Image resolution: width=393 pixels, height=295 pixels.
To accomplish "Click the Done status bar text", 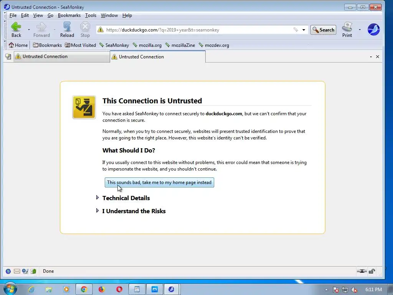I will pyautogui.click(x=48, y=271).
